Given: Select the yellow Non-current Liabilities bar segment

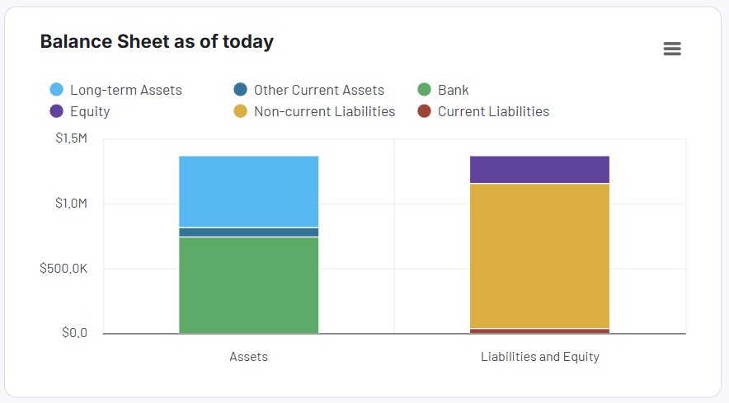Looking at the screenshot, I should (x=540, y=256).
